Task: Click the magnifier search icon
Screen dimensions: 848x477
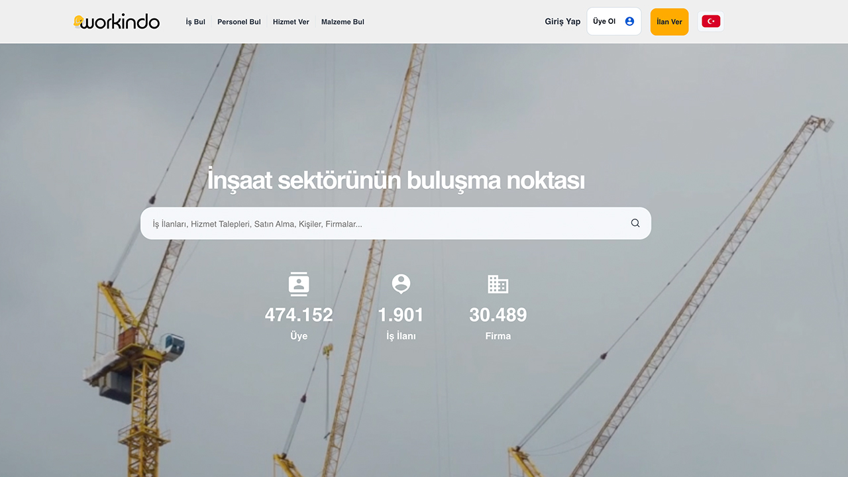Action: point(635,223)
